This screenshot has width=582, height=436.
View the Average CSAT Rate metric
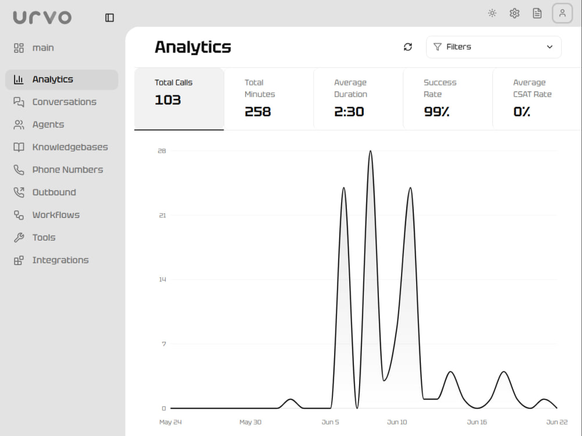537,99
